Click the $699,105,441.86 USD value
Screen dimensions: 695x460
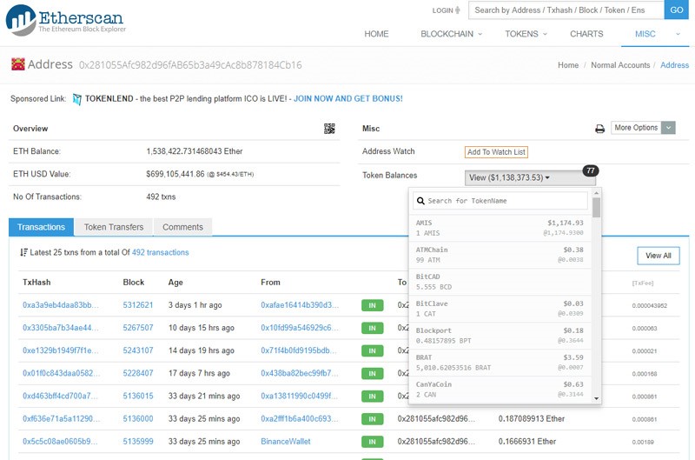pos(175,174)
